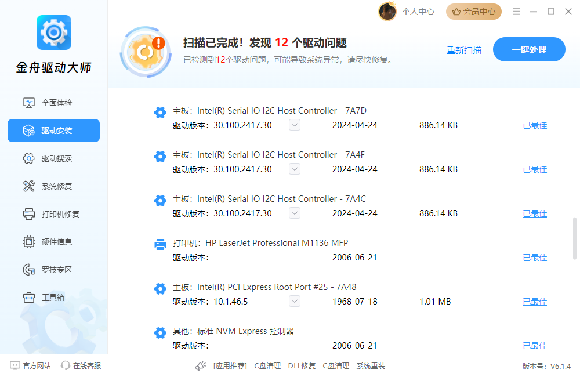The height and width of the screenshot is (377, 580).
Task: Expand version dropdown for 7A4F controller
Action: tap(295, 169)
